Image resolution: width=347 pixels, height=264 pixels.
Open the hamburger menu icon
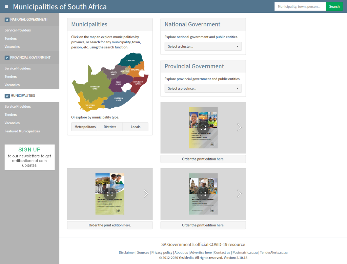(x=6, y=6)
